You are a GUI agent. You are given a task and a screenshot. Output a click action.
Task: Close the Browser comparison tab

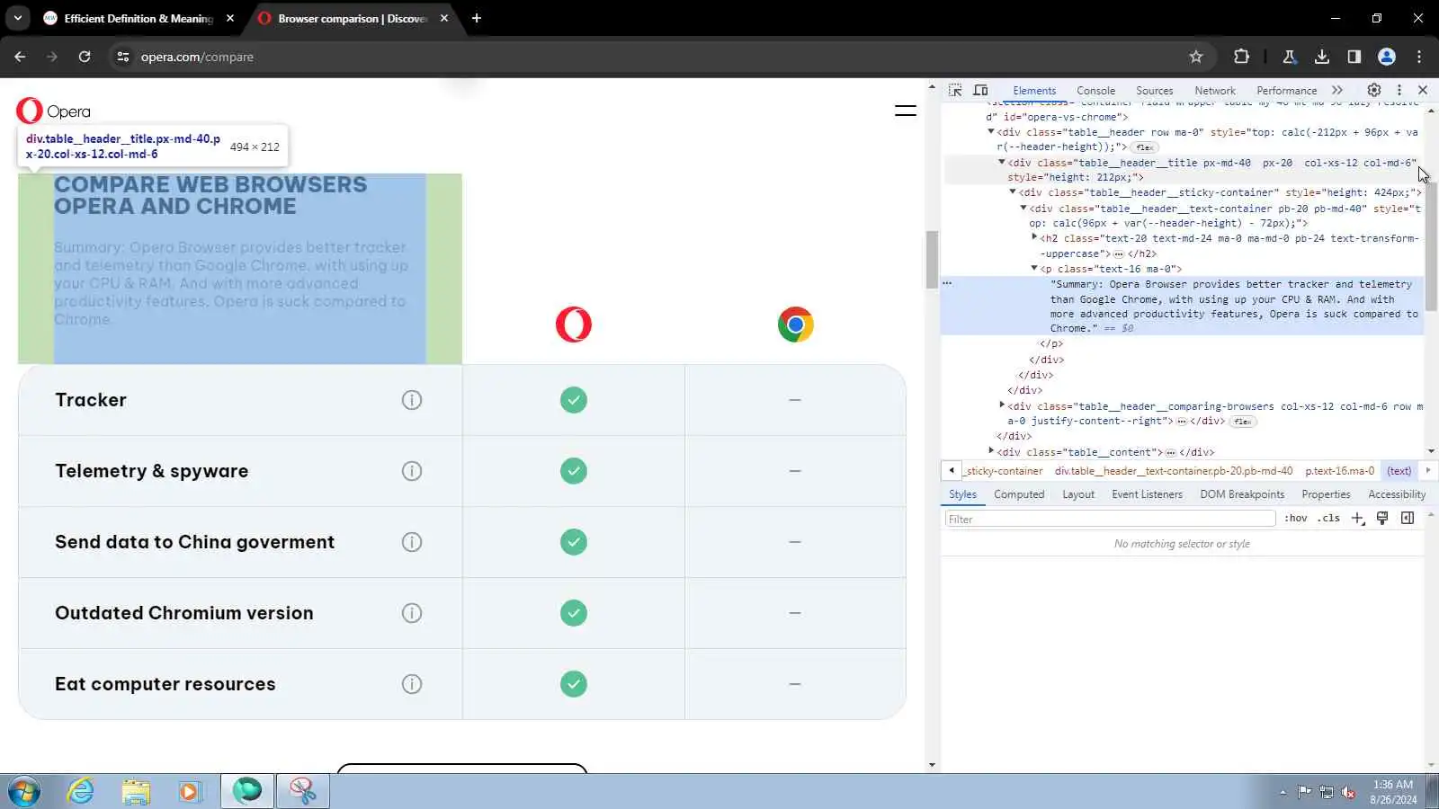point(444,18)
